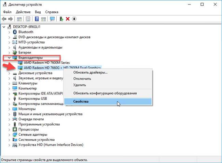Image resolution: width=222 pixels, height=163 pixels.
Task: Click the down-arrow circle toolbar icon
Action: click(74, 19)
